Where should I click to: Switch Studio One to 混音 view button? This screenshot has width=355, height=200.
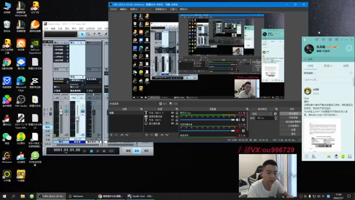point(137,151)
